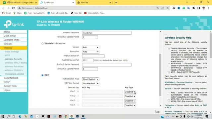Open the saved passwords key icon
212x119 pixels.
click(x=158, y=8)
